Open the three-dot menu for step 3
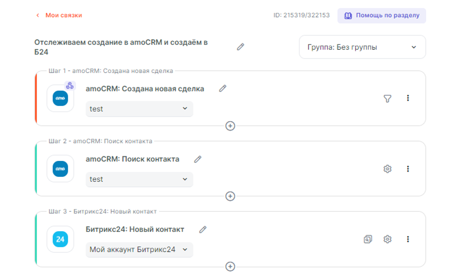 (x=408, y=239)
